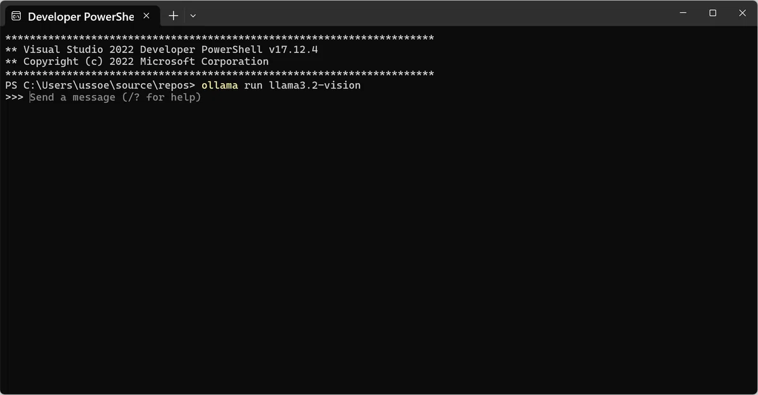This screenshot has height=395, width=758.
Task: Click the second row of asterisks below the copyright
Action: 220,73
